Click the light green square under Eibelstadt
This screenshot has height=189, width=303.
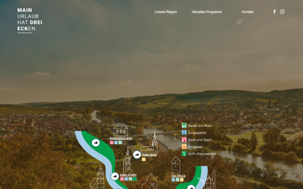click(130, 179)
